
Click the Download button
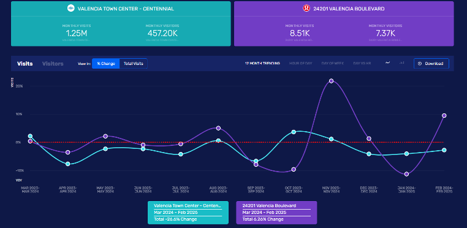pos(431,64)
